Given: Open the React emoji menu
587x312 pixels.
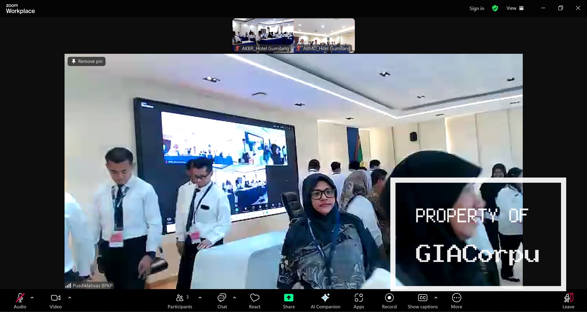Looking at the screenshot, I should 254,301.
